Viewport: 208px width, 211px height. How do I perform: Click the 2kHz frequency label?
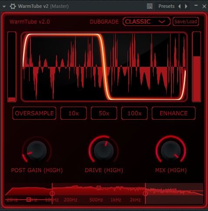(x=135, y=200)
